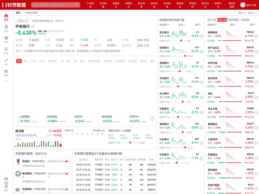Viewport: 259px width, 194px height.
Task: Open 股市日历 in top navigation
Action: click(205, 5)
